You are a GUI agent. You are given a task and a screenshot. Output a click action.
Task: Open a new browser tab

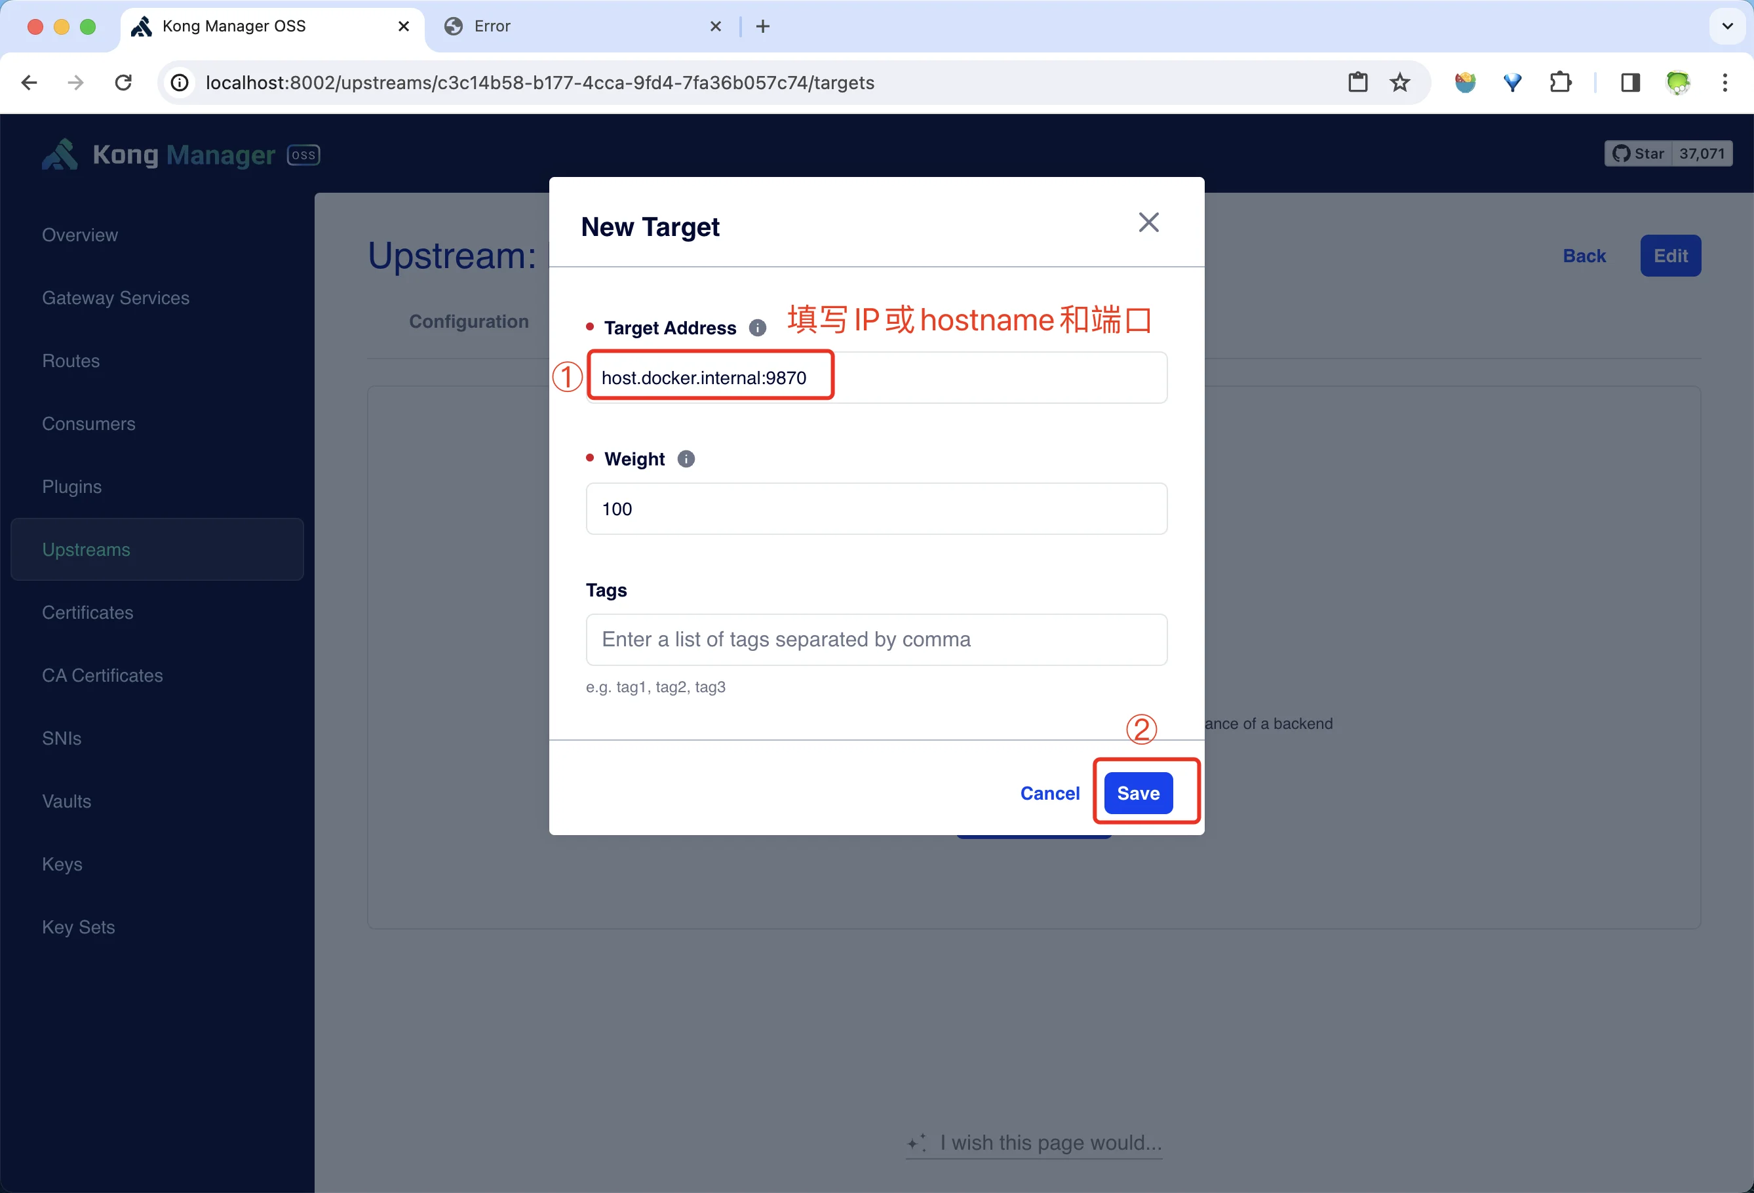pyautogui.click(x=762, y=26)
